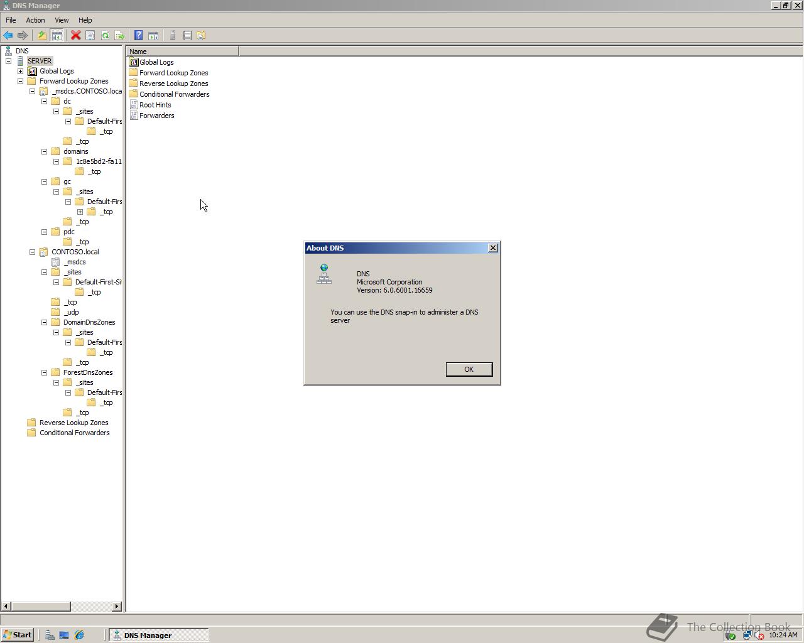Viewport: 804px width, 643px height.
Task: Open Global Logs in the right pane
Action: click(151, 62)
